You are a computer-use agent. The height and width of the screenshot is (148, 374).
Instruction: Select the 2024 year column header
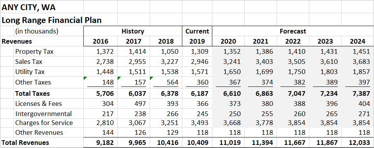(358, 41)
